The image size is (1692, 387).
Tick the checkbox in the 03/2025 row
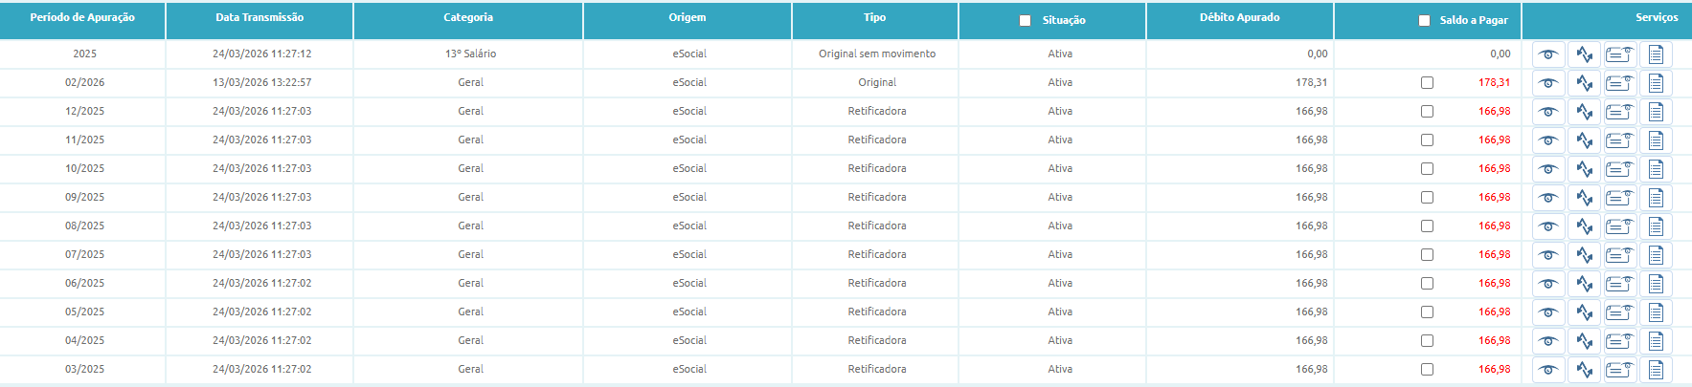1427,370
